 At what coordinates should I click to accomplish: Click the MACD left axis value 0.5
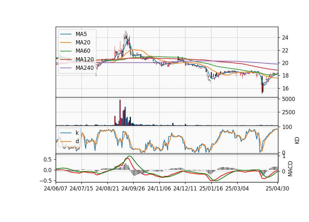[x=48, y=159]
